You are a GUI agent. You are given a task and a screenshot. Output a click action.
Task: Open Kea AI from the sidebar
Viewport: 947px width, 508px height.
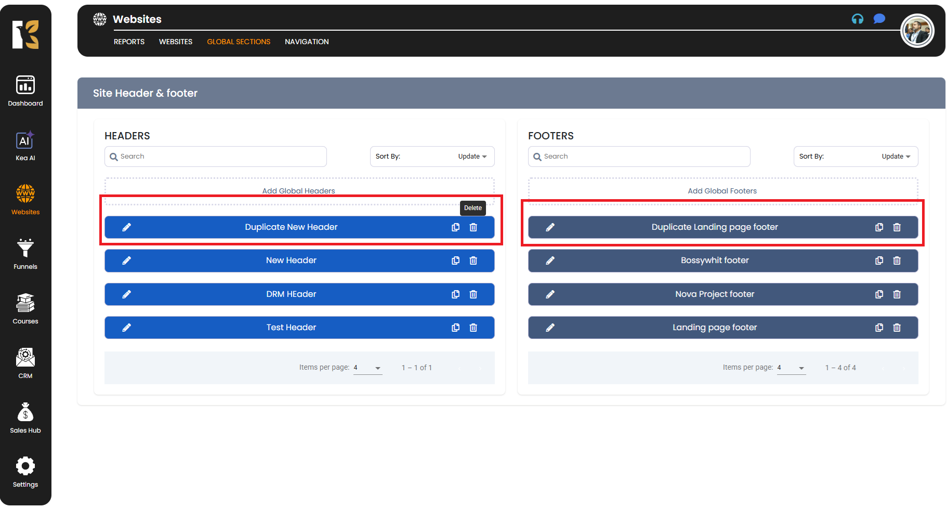pyautogui.click(x=25, y=146)
